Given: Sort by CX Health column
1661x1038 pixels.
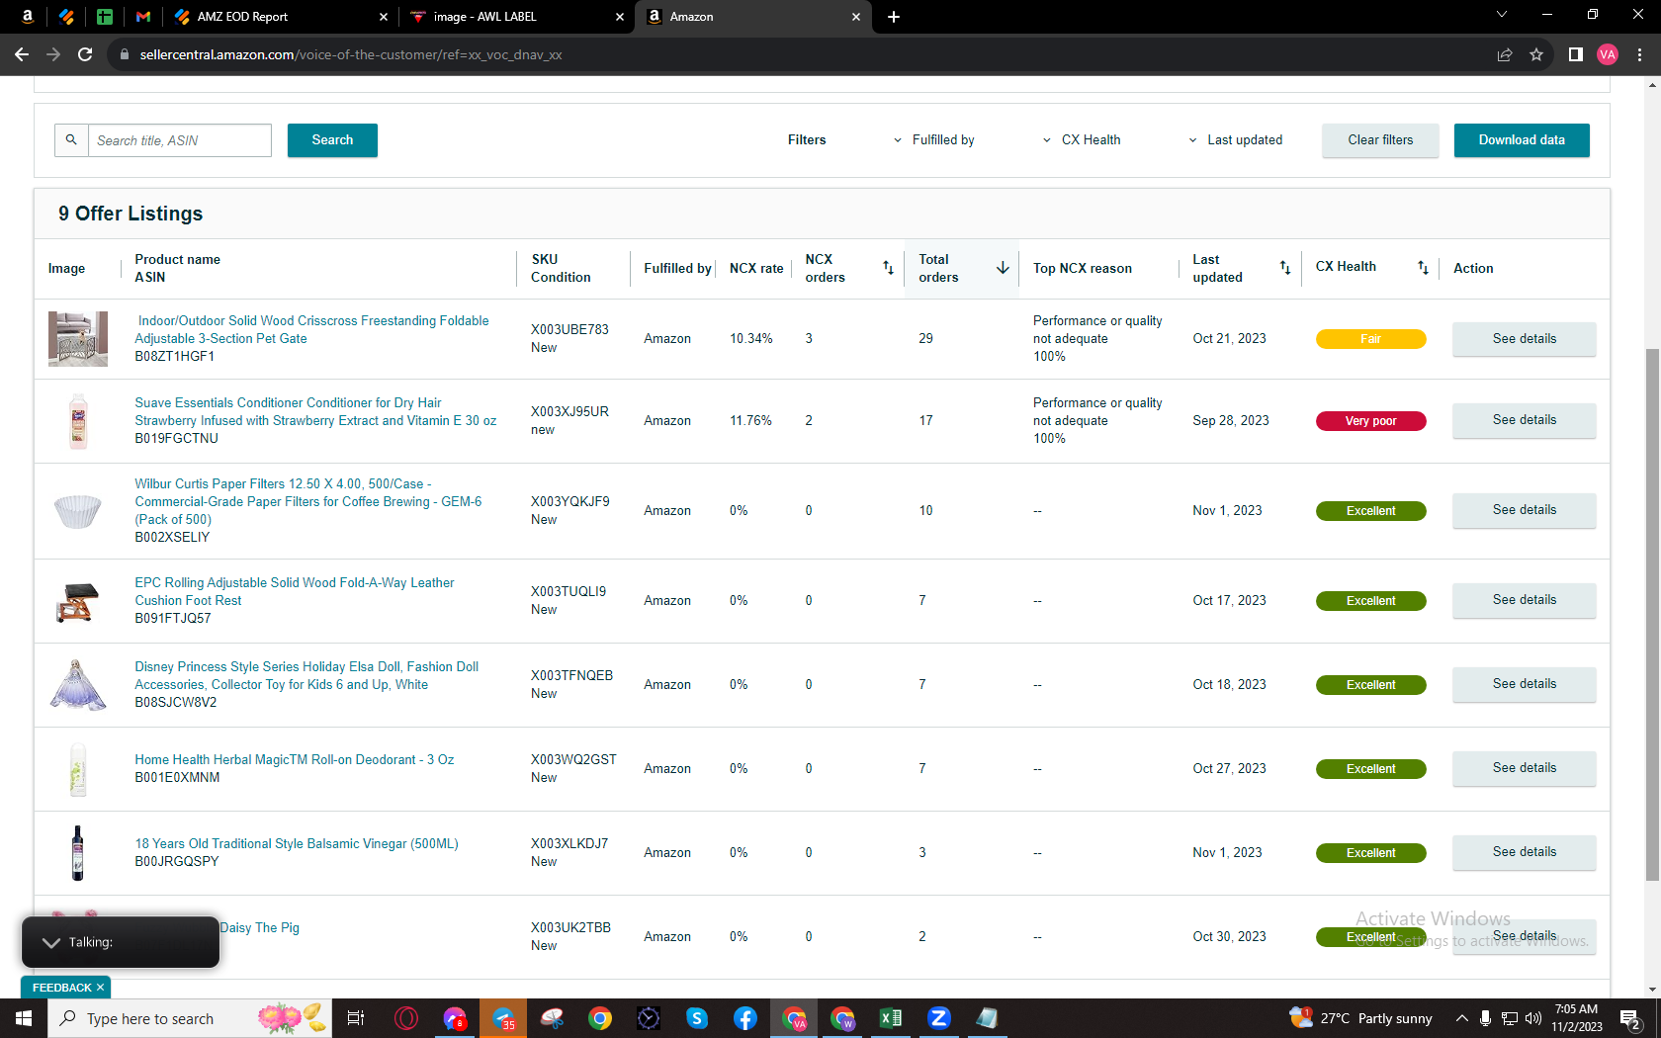Looking at the screenshot, I should click(1423, 268).
